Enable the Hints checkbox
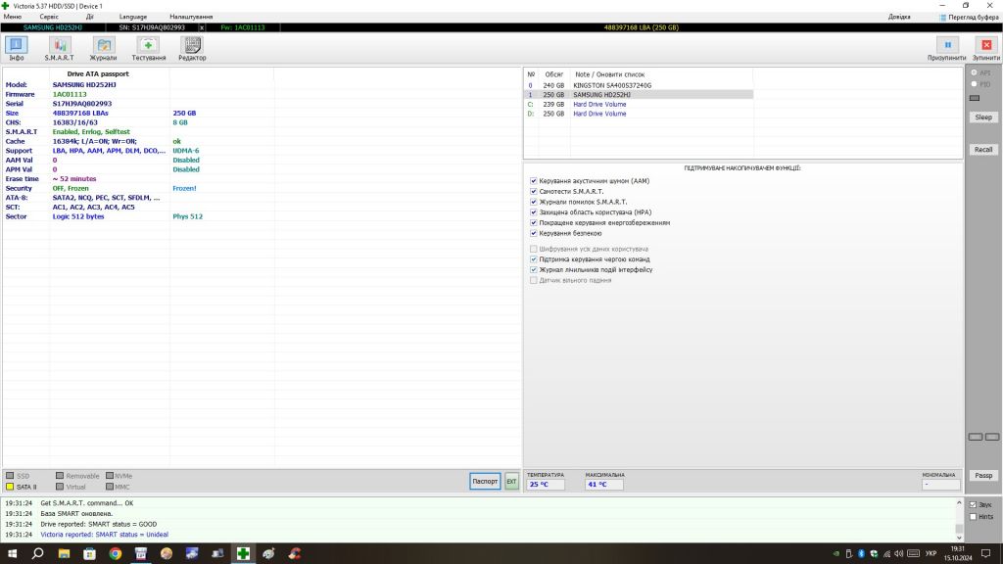The height and width of the screenshot is (564, 1003). point(973,517)
